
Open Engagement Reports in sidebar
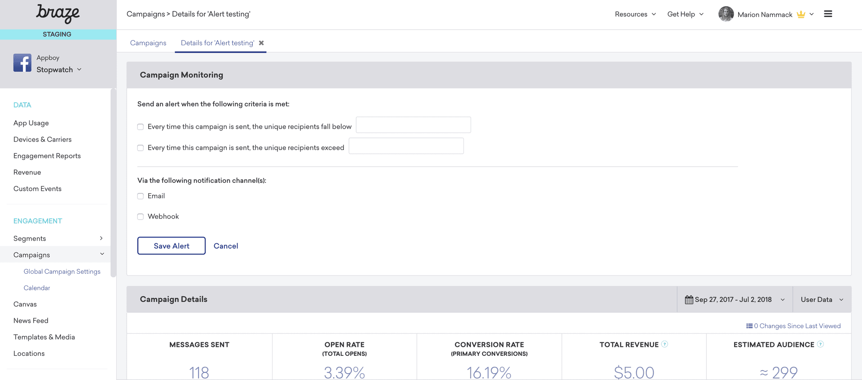(x=47, y=156)
